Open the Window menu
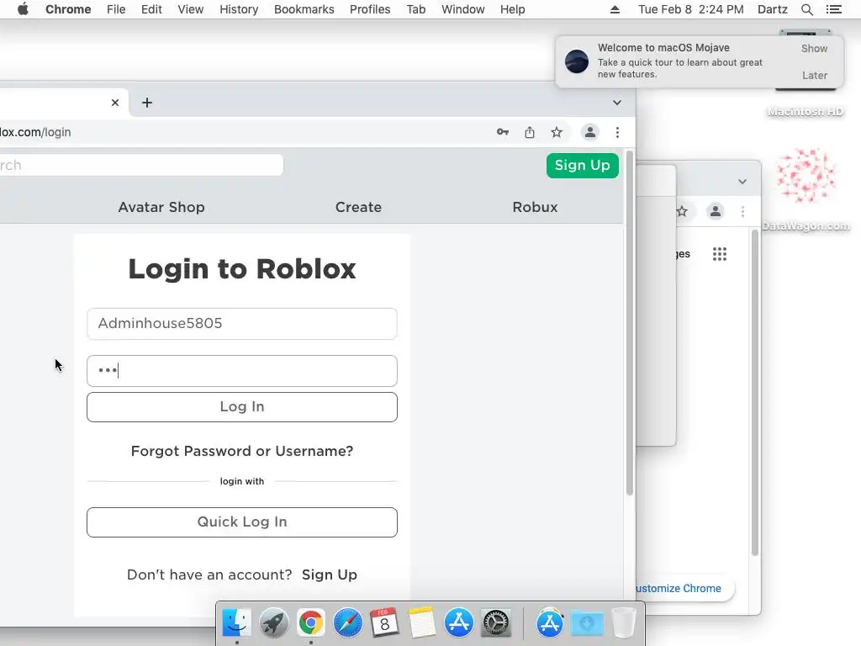The width and height of the screenshot is (861, 646). coord(463,9)
